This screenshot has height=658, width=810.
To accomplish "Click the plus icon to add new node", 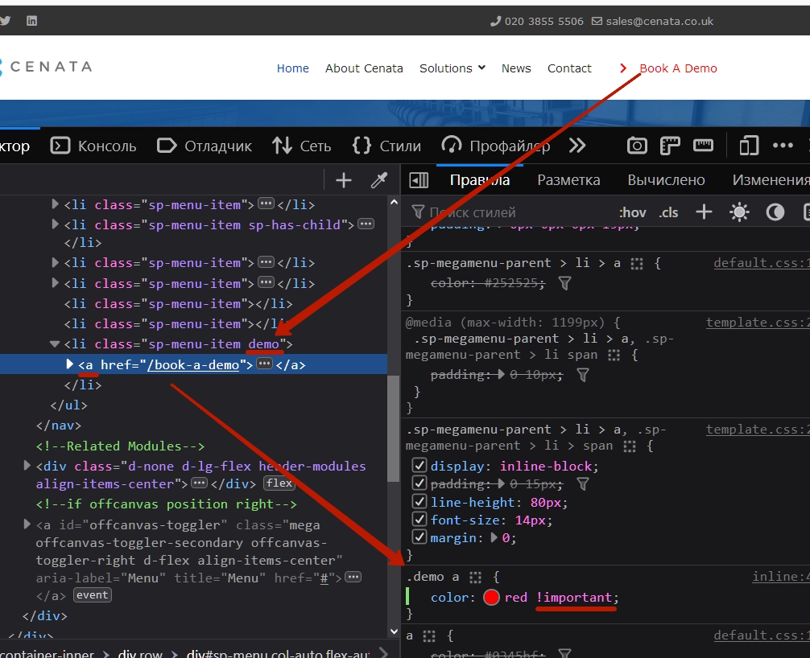I will (344, 180).
